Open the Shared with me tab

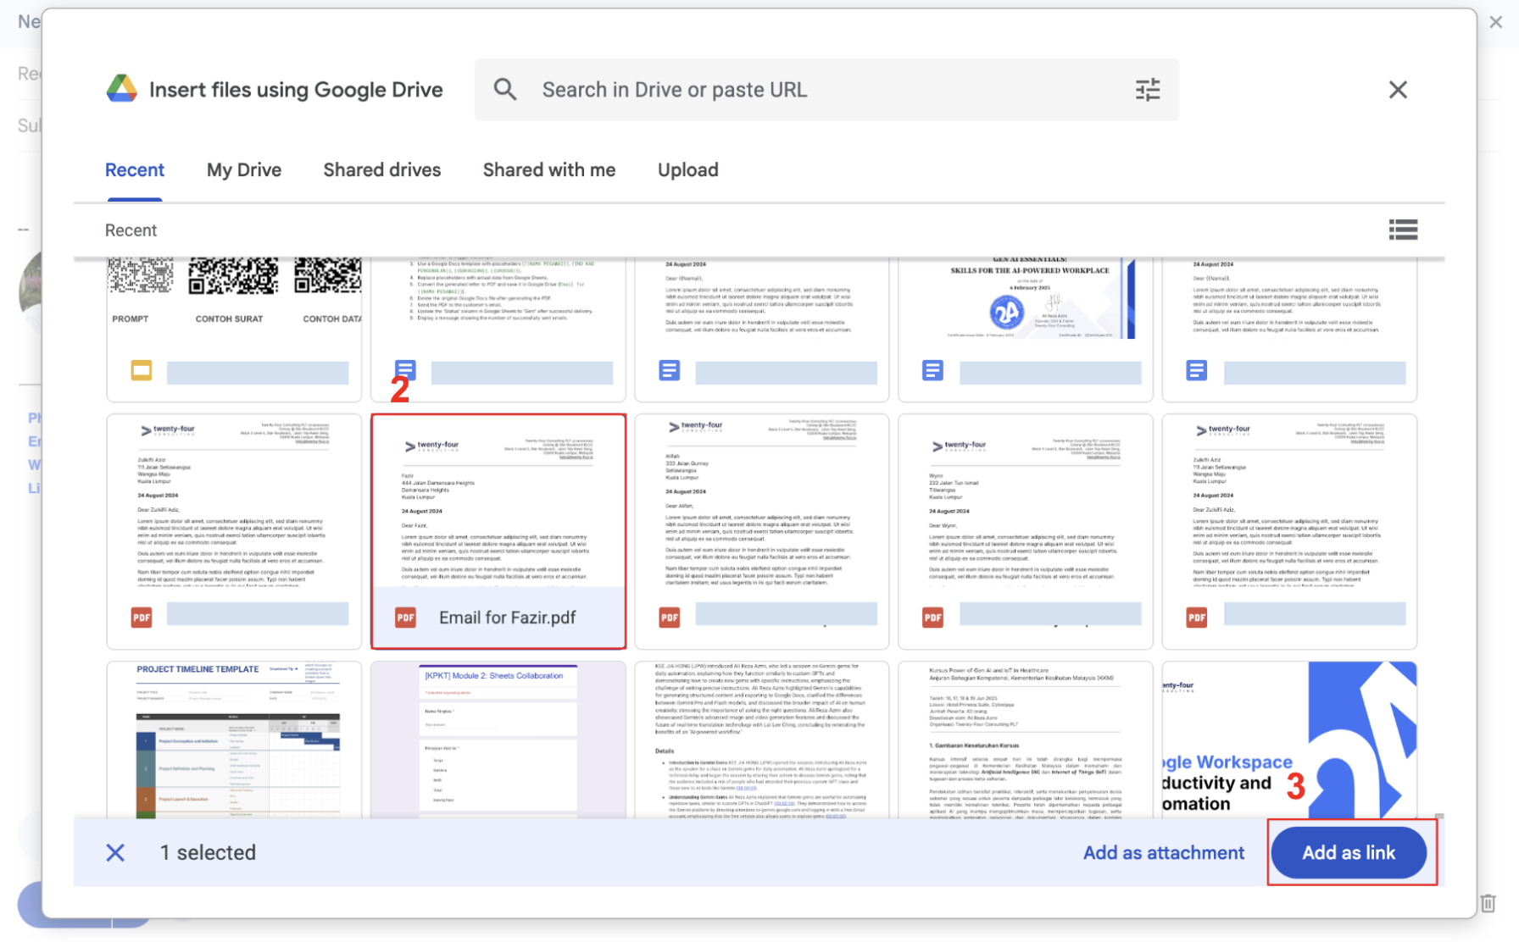coord(548,170)
